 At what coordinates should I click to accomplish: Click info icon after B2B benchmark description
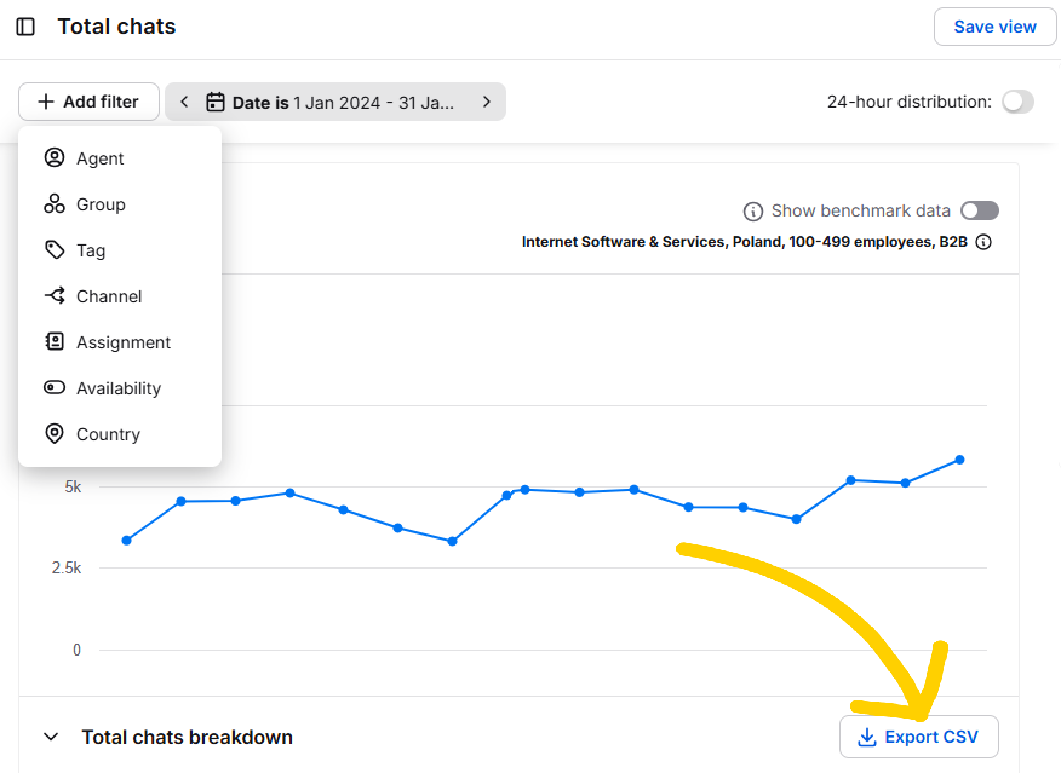pyautogui.click(x=984, y=242)
